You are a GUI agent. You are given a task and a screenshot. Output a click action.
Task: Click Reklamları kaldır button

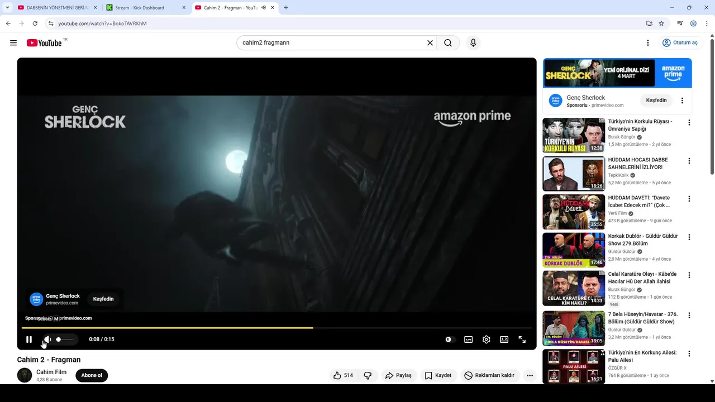pos(489,376)
